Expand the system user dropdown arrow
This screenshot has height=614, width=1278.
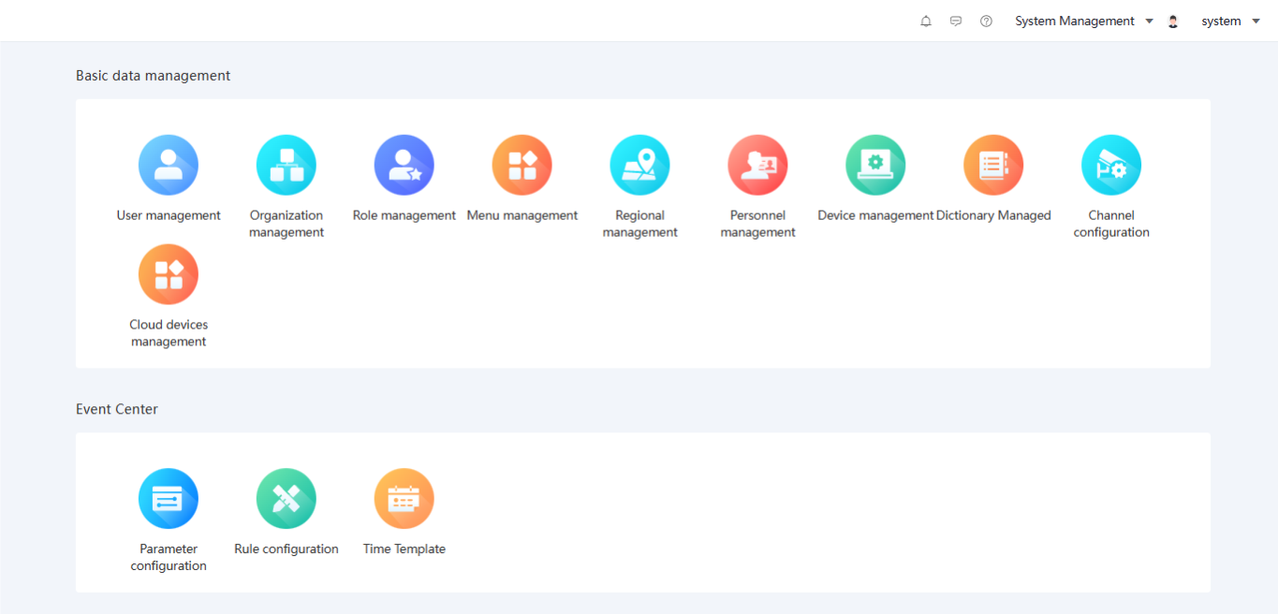coord(1256,22)
